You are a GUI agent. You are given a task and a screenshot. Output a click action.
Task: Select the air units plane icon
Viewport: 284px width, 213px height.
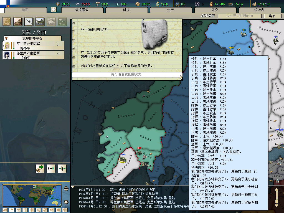29,21
